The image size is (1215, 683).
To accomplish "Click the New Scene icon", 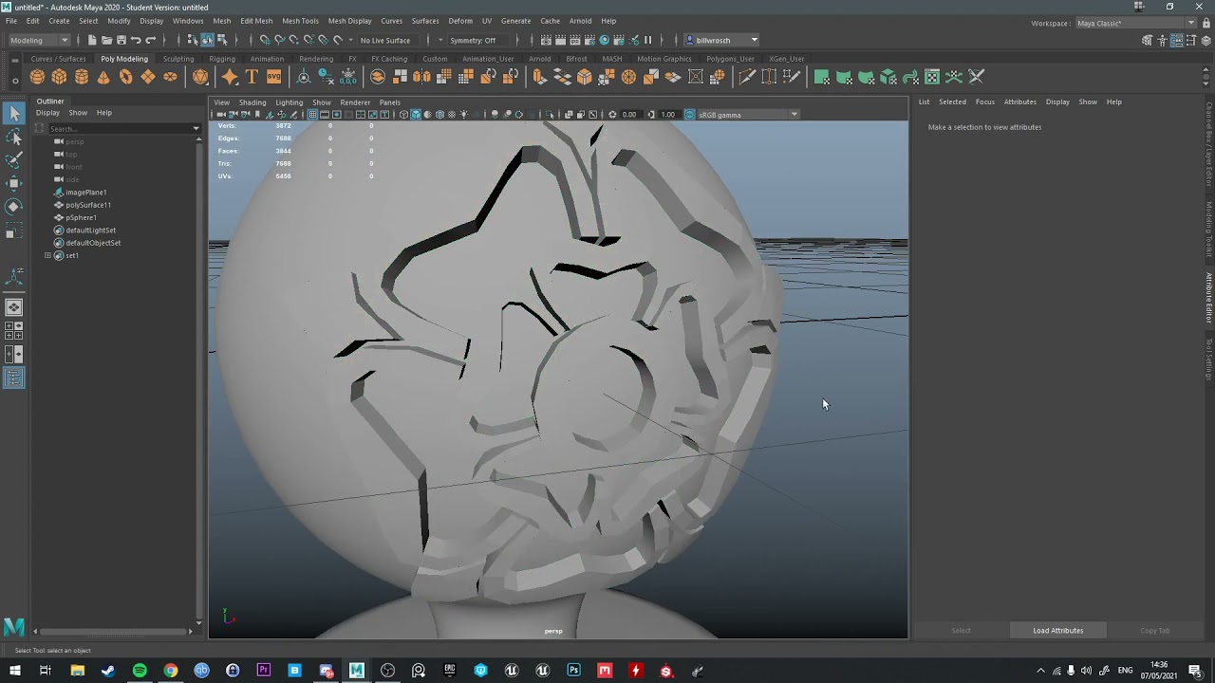I will click(x=92, y=40).
